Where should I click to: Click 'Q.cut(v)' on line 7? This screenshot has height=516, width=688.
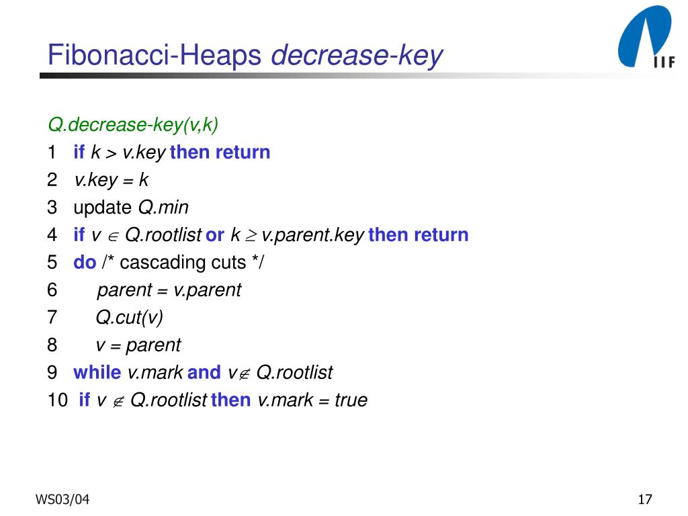click(130, 318)
